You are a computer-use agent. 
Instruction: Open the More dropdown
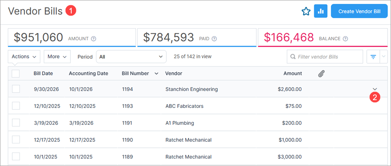click(57, 56)
